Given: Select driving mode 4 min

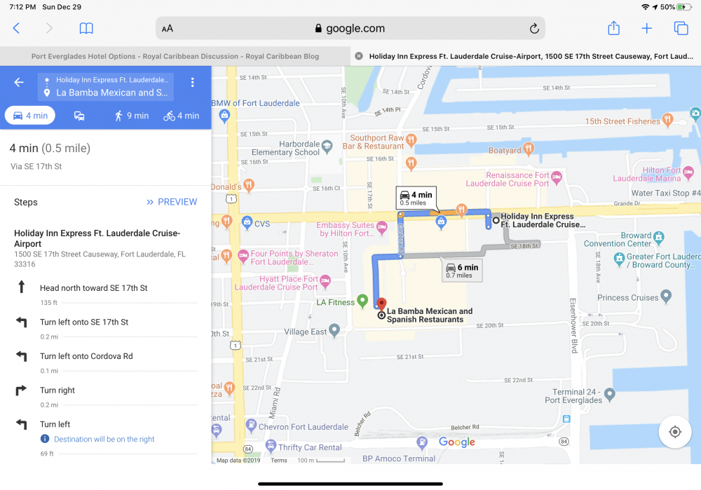Looking at the screenshot, I should coord(30,116).
